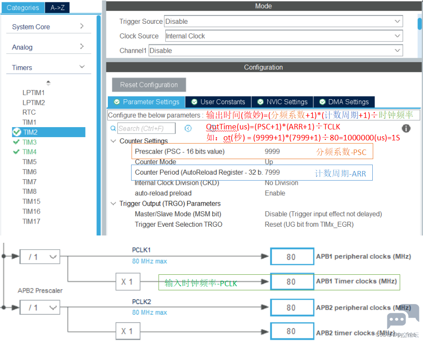The height and width of the screenshot is (342, 423).
Task: Click the green checkmark next to TIM3
Action: click(x=16, y=142)
